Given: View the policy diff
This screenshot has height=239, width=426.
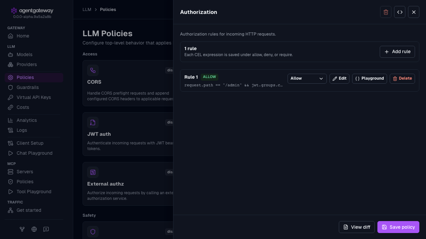Looking at the screenshot, I should [357, 227].
